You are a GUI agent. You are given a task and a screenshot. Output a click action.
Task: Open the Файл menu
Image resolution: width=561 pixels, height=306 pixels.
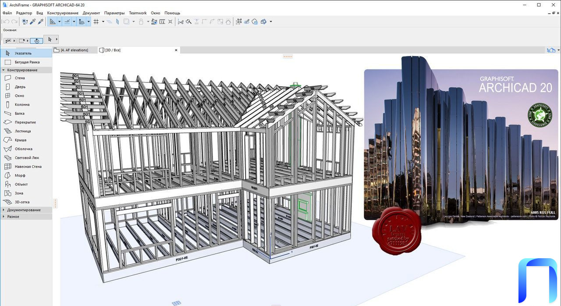7,13
